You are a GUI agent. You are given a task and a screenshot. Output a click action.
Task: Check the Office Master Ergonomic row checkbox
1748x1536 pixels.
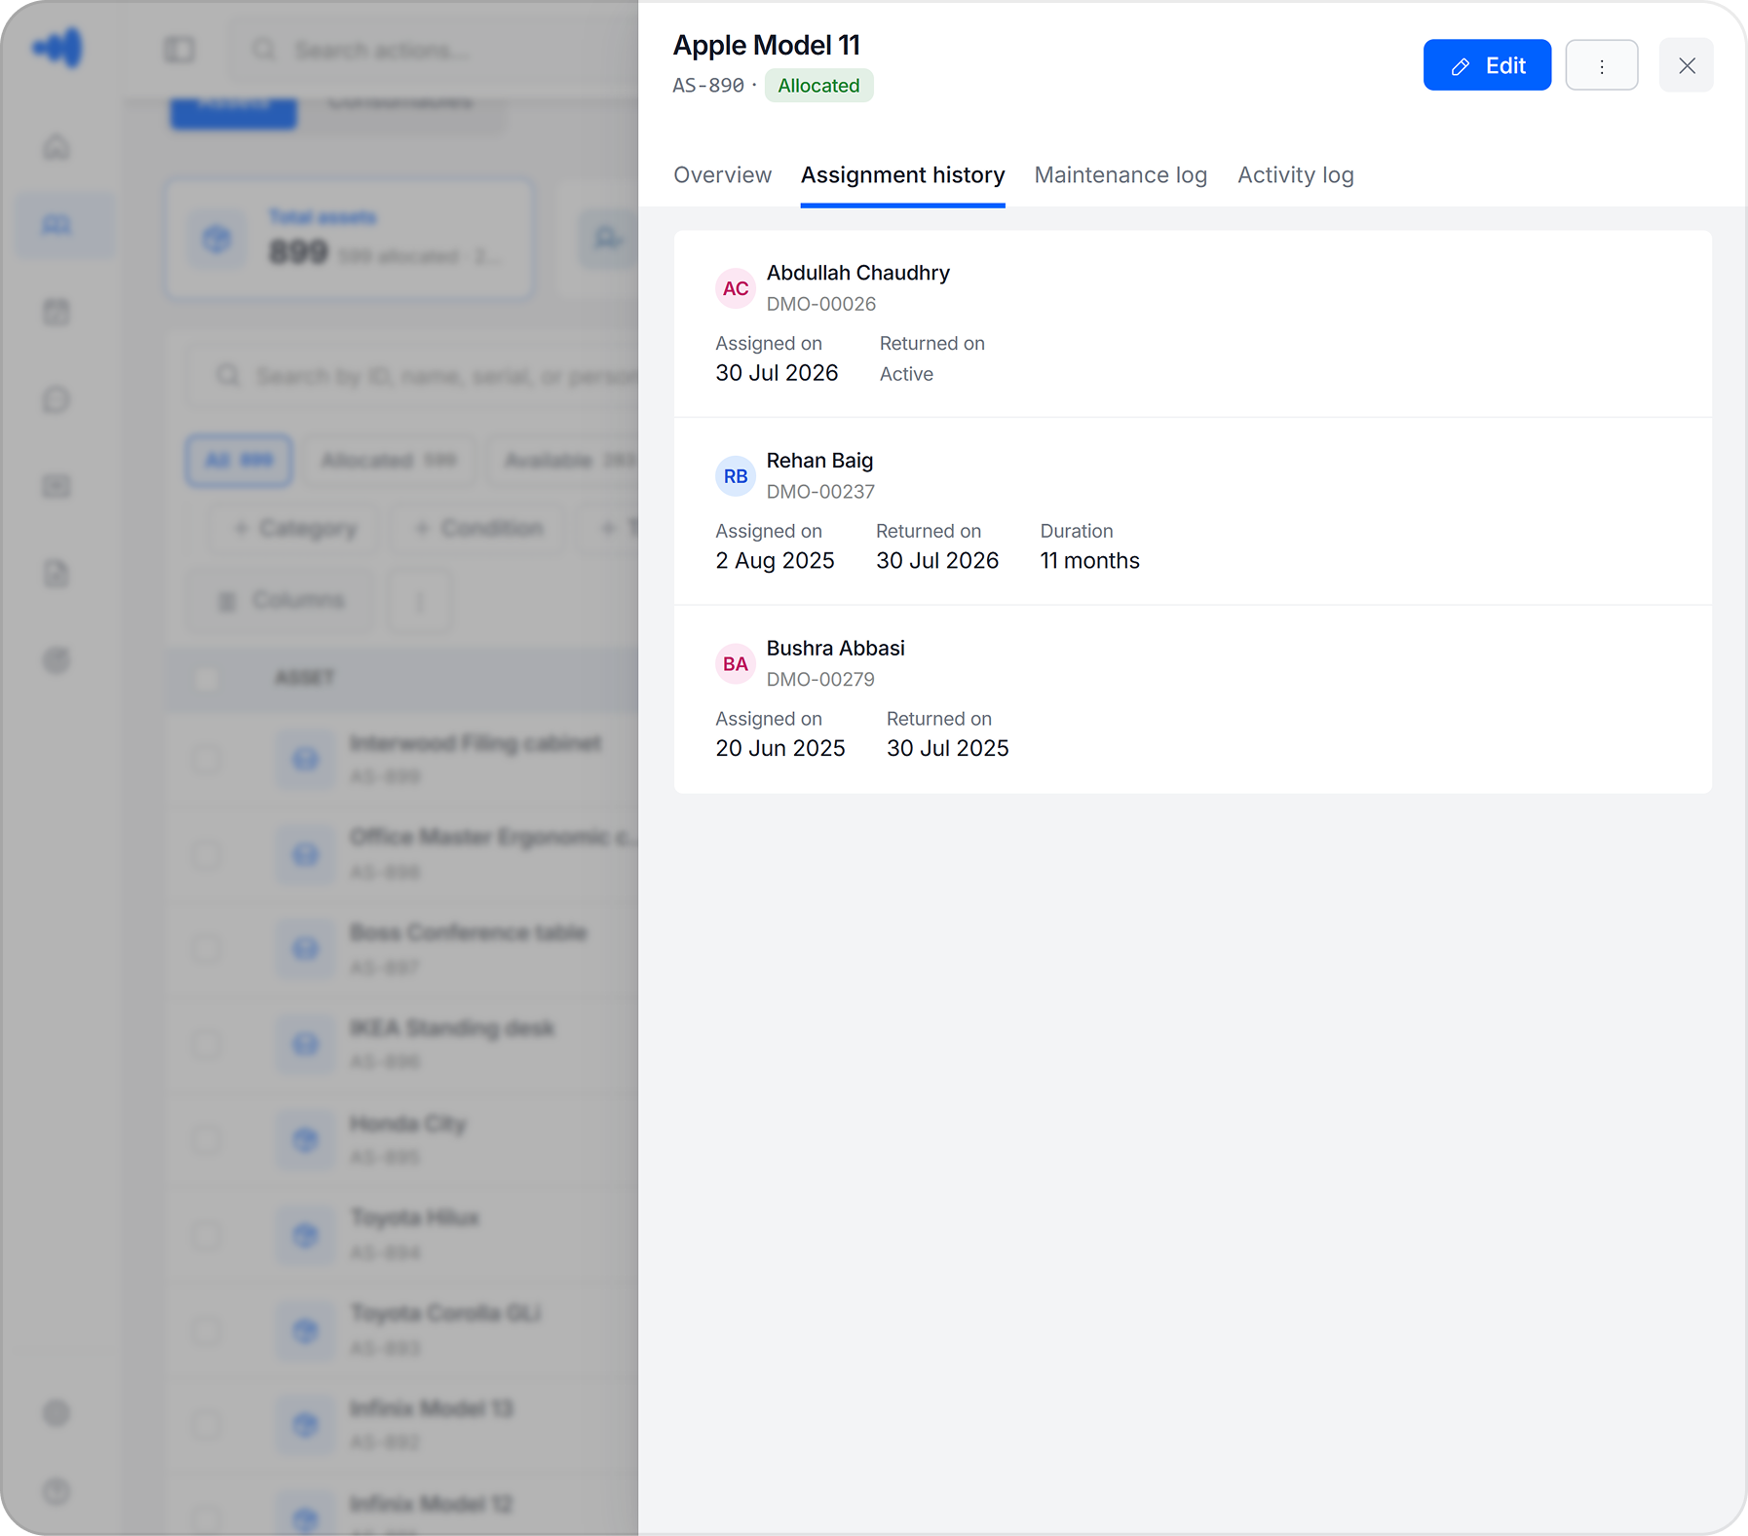[206, 855]
